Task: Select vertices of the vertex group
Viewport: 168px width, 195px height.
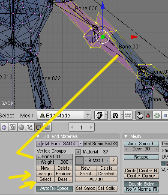Action: (x=45, y=179)
